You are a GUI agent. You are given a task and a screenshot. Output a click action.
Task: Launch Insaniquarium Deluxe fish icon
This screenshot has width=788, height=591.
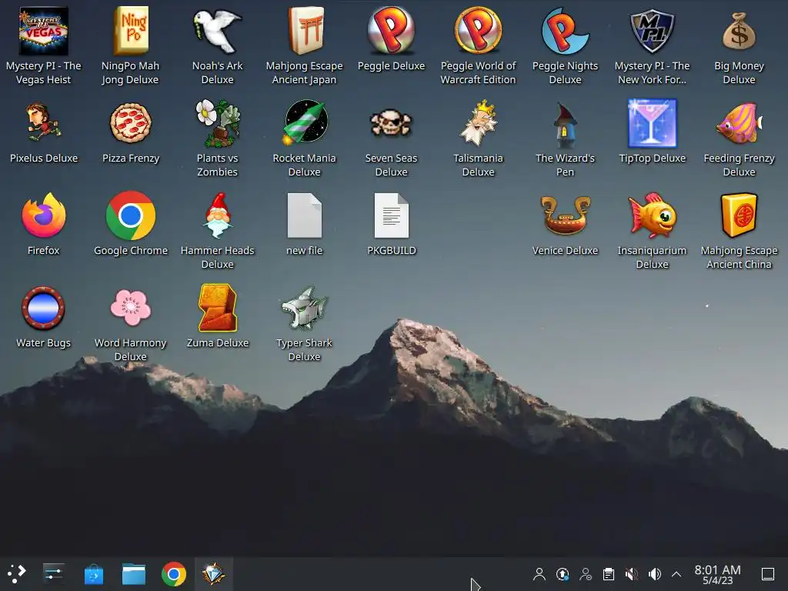coord(652,215)
